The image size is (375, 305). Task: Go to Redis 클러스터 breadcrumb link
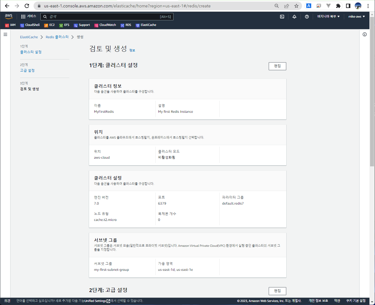click(x=57, y=37)
